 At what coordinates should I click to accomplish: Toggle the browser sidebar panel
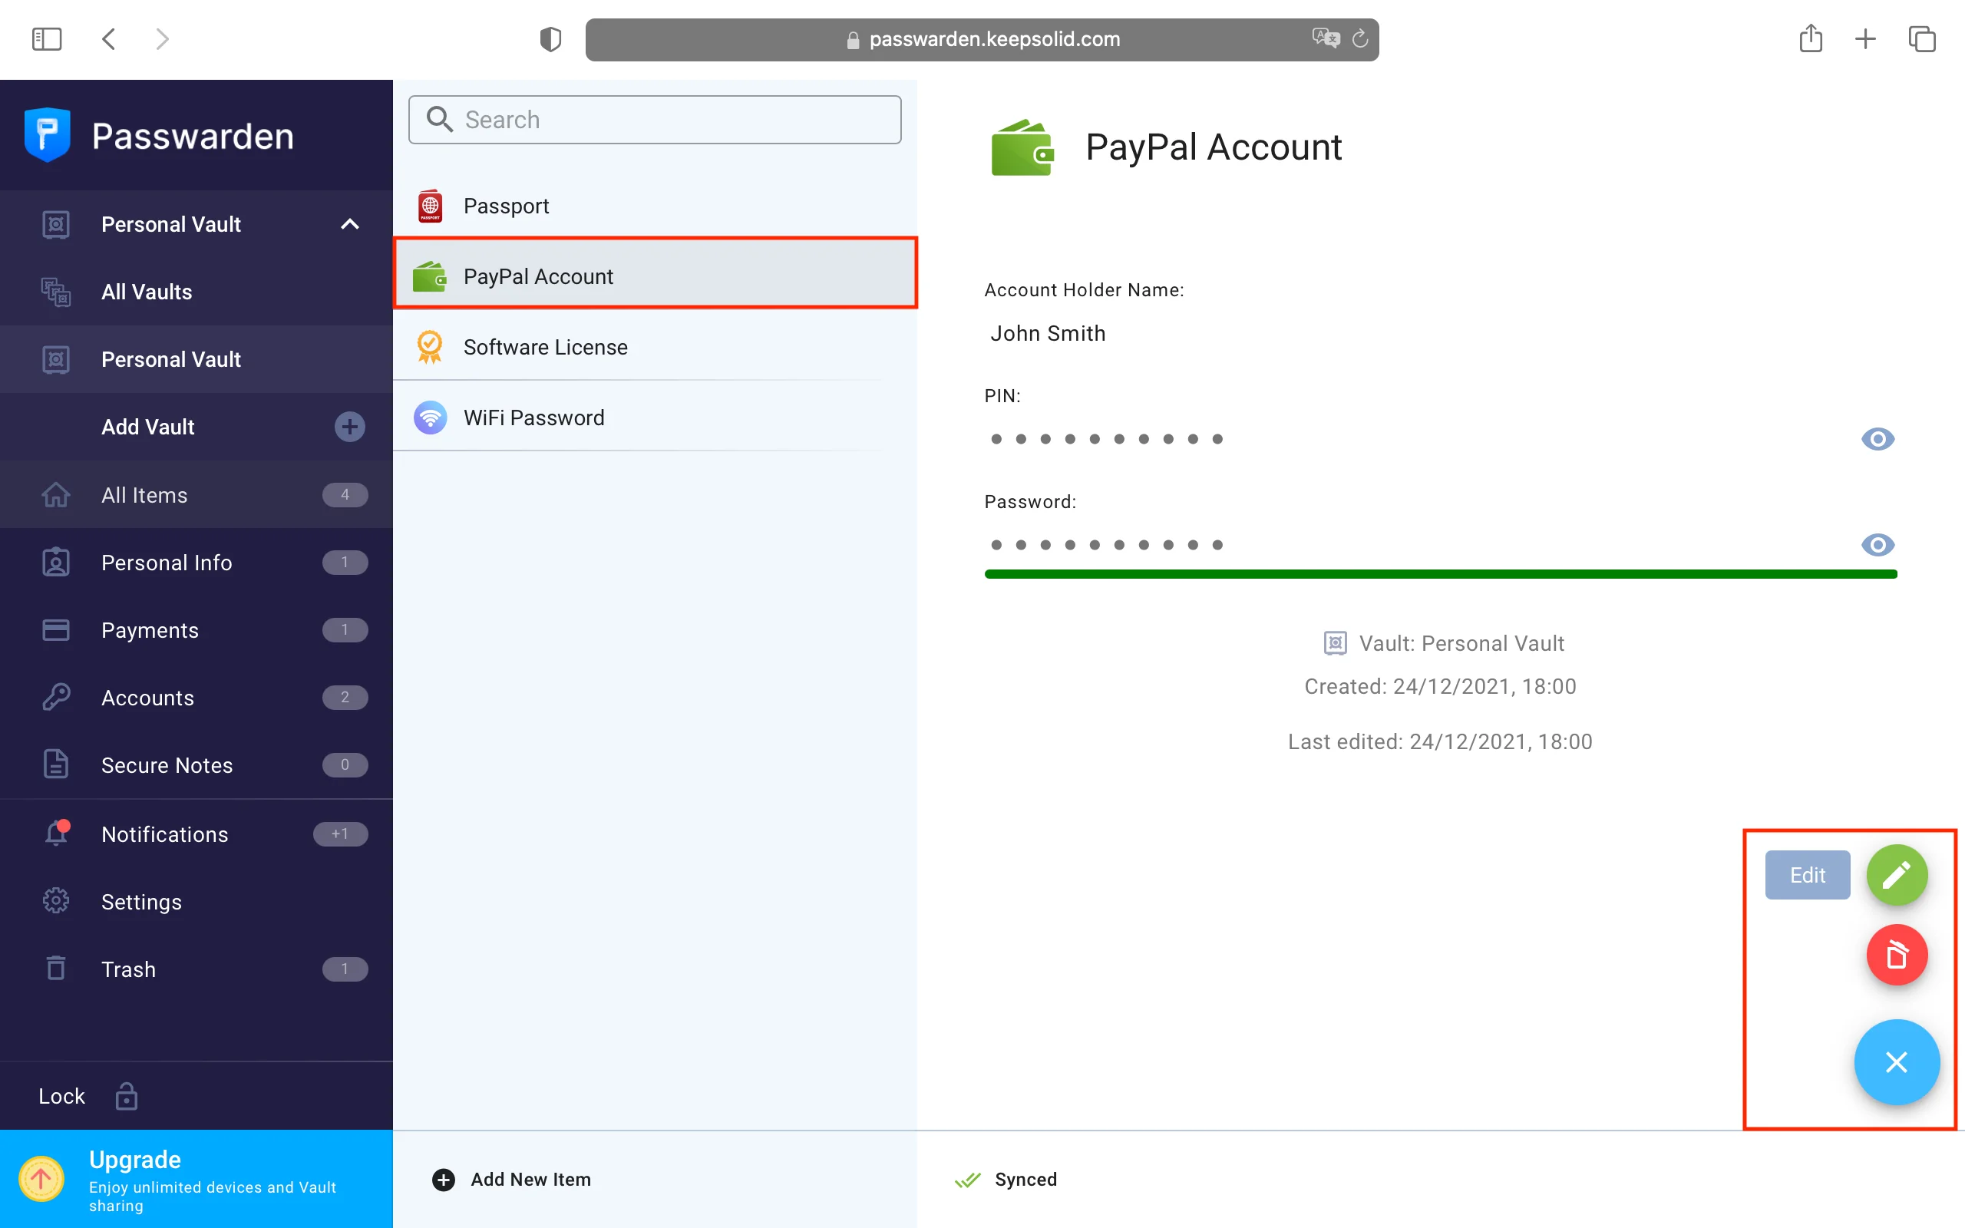(46, 38)
